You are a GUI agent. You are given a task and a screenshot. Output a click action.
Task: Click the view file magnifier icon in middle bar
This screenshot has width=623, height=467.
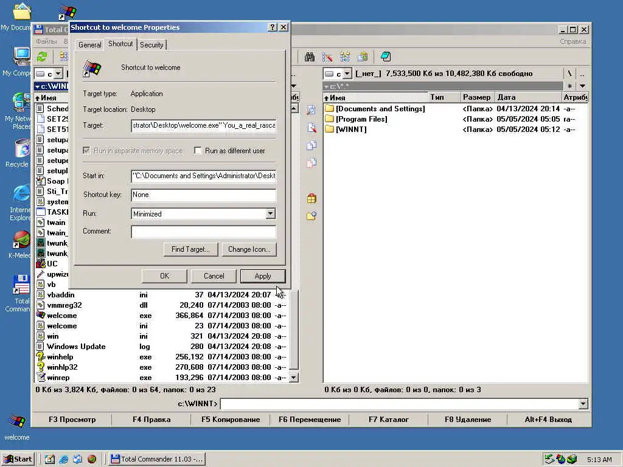[311, 110]
